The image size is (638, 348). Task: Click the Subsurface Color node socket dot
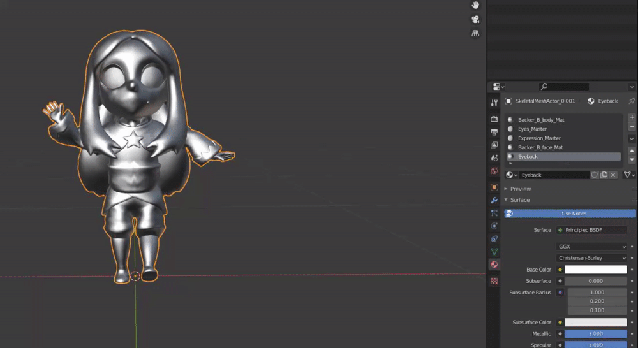(x=560, y=323)
